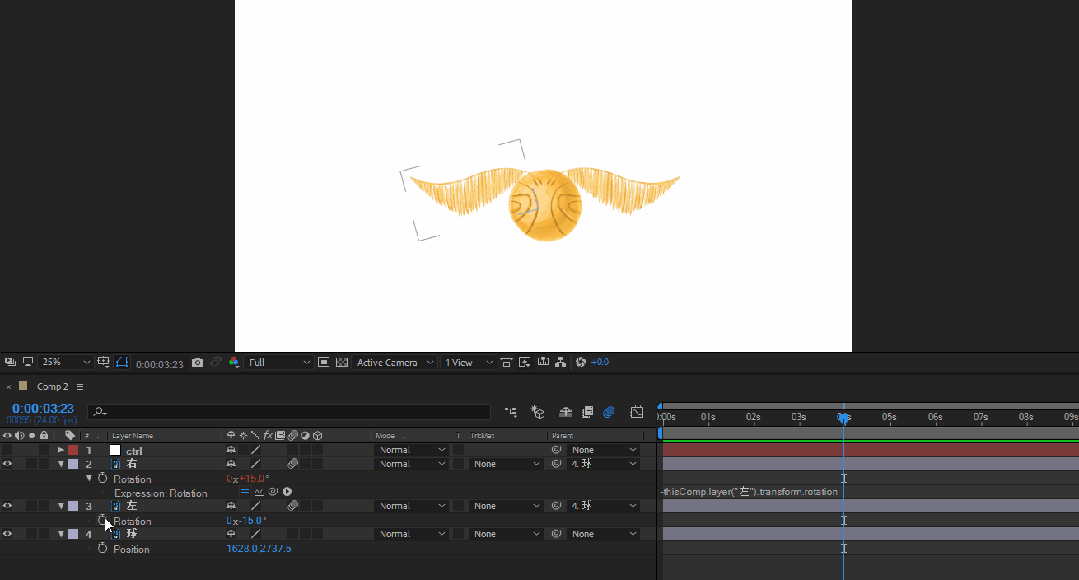Expand the ctrl layer properties
Screen dimensions: 1079x580
point(61,450)
